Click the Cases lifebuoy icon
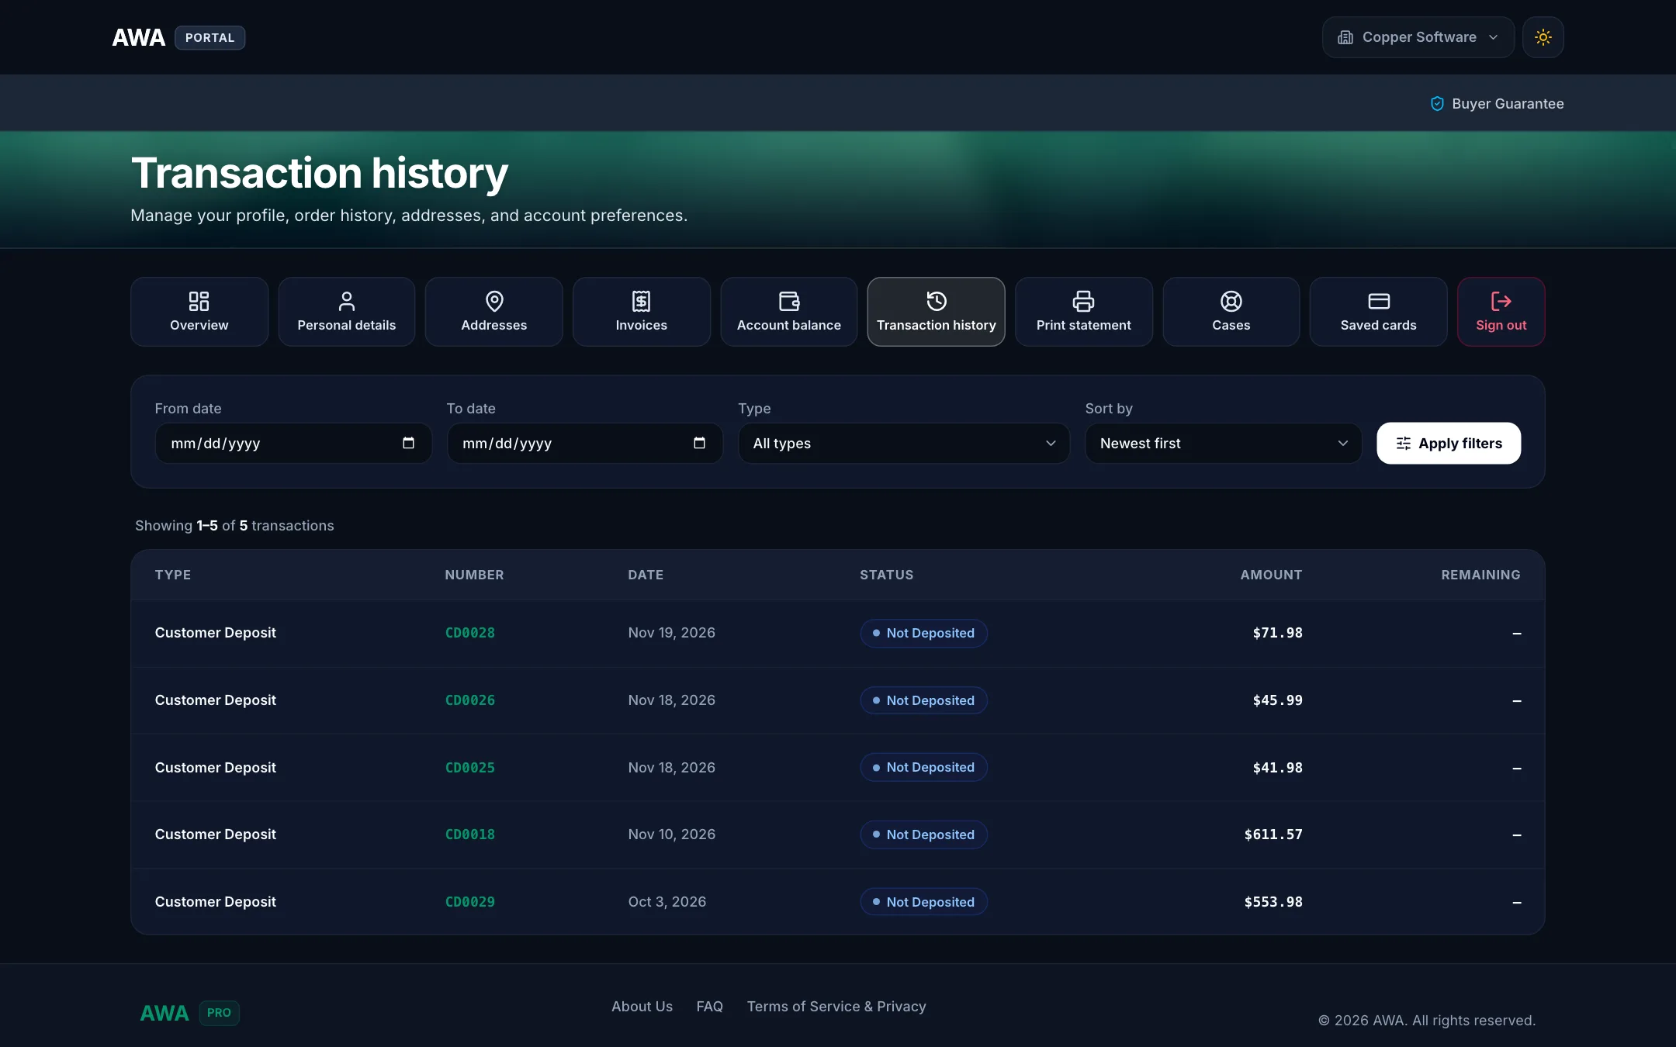 (1231, 301)
